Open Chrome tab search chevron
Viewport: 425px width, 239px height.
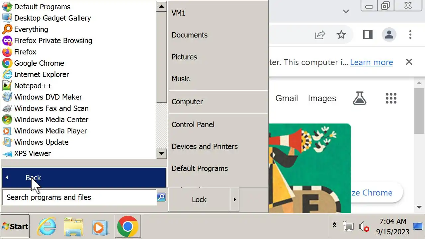(346, 11)
